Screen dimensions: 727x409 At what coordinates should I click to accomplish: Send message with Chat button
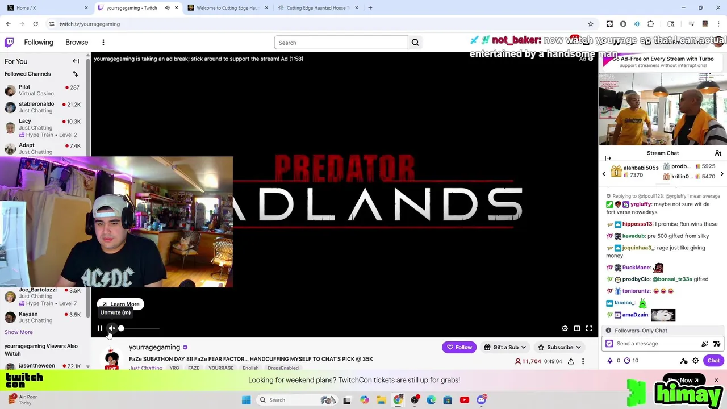713,361
